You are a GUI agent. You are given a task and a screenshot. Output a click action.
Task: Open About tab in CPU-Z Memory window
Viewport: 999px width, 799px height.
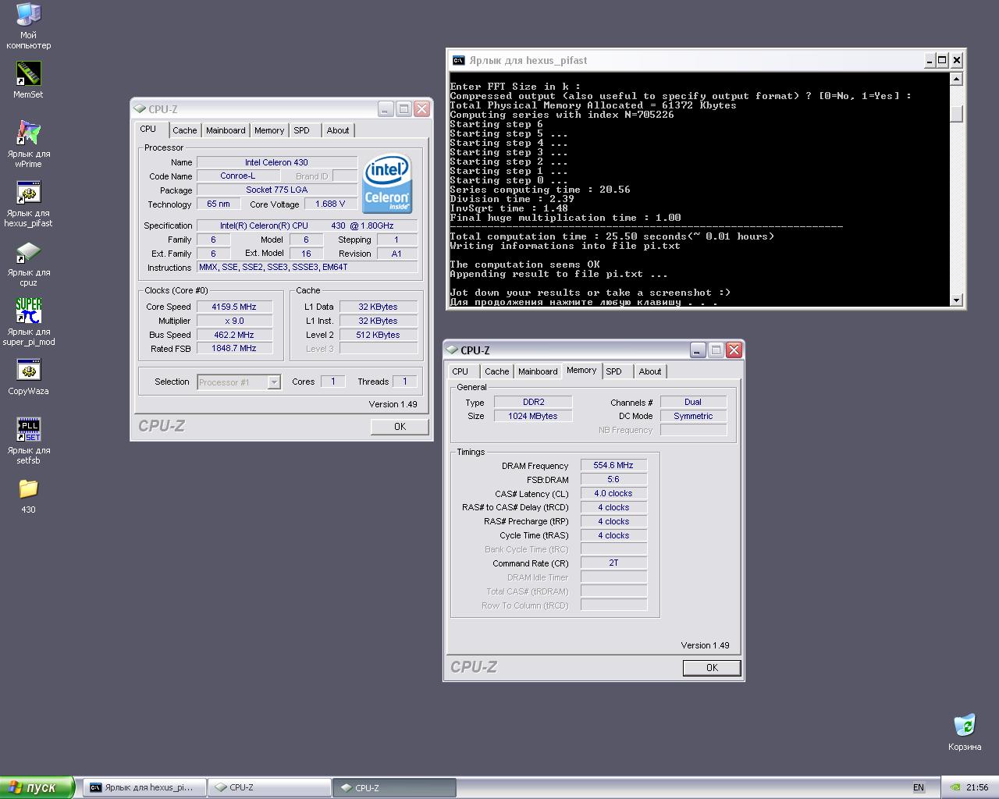pyautogui.click(x=650, y=371)
